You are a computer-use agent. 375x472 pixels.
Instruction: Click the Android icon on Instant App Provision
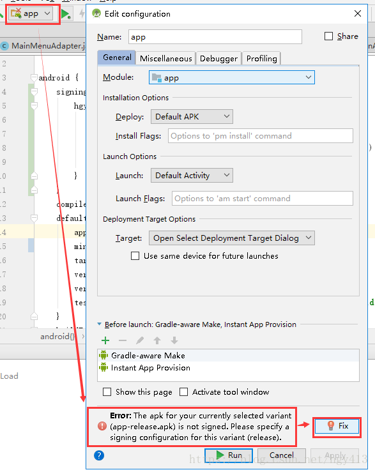(x=103, y=367)
